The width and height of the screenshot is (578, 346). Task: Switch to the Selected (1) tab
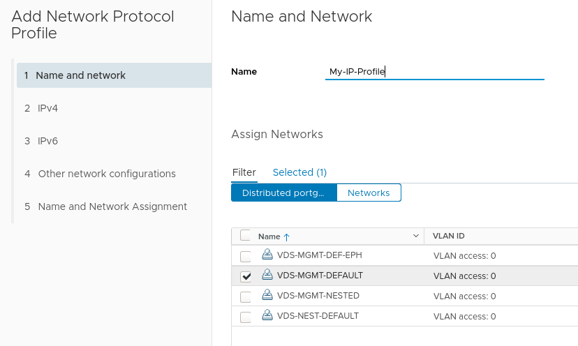[x=299, y=172]
